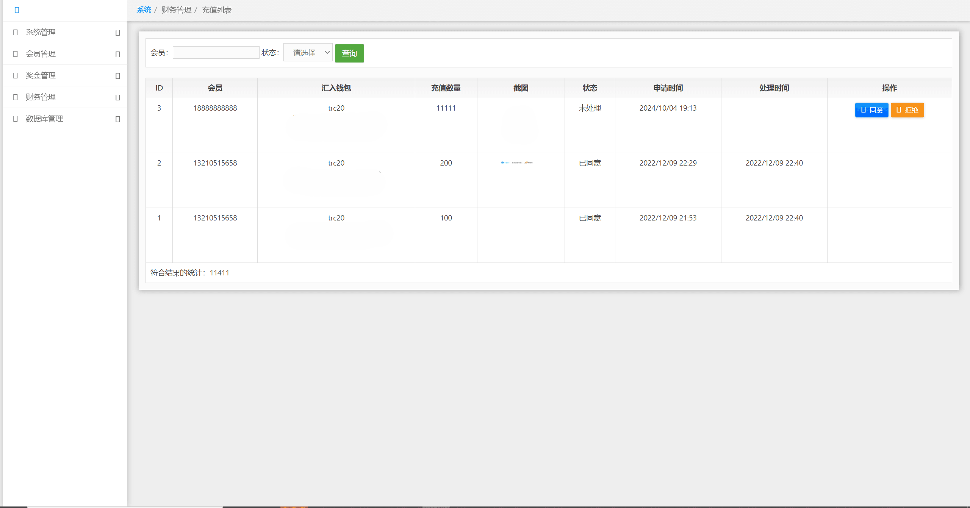The image size is (970, 508).
Task: Approve recharge ID 3 with 同意
Action: pos(871,110)
